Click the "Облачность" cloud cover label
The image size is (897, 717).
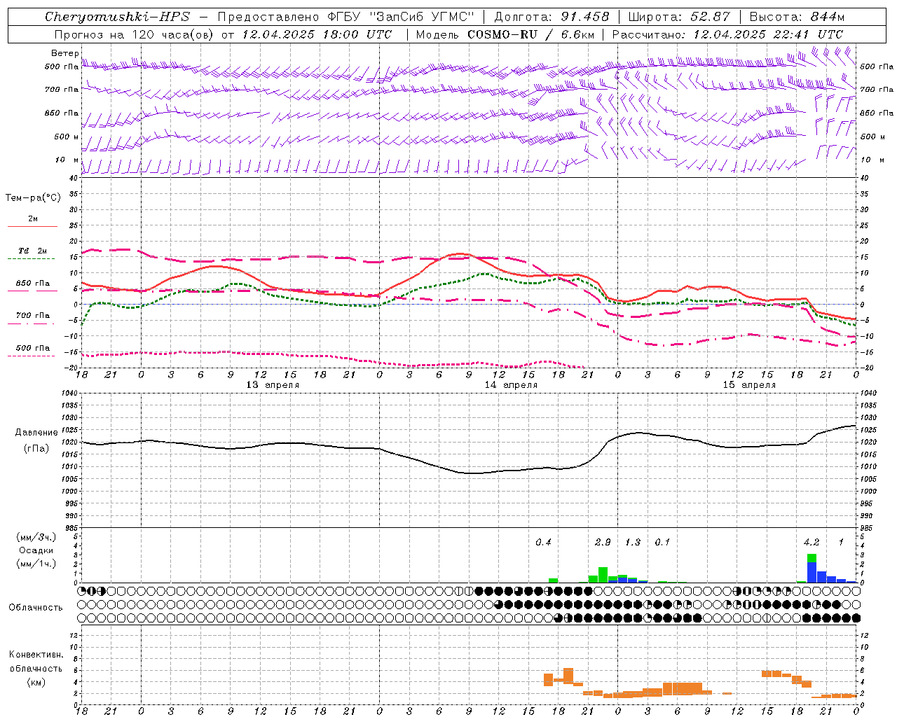(36, 608)
